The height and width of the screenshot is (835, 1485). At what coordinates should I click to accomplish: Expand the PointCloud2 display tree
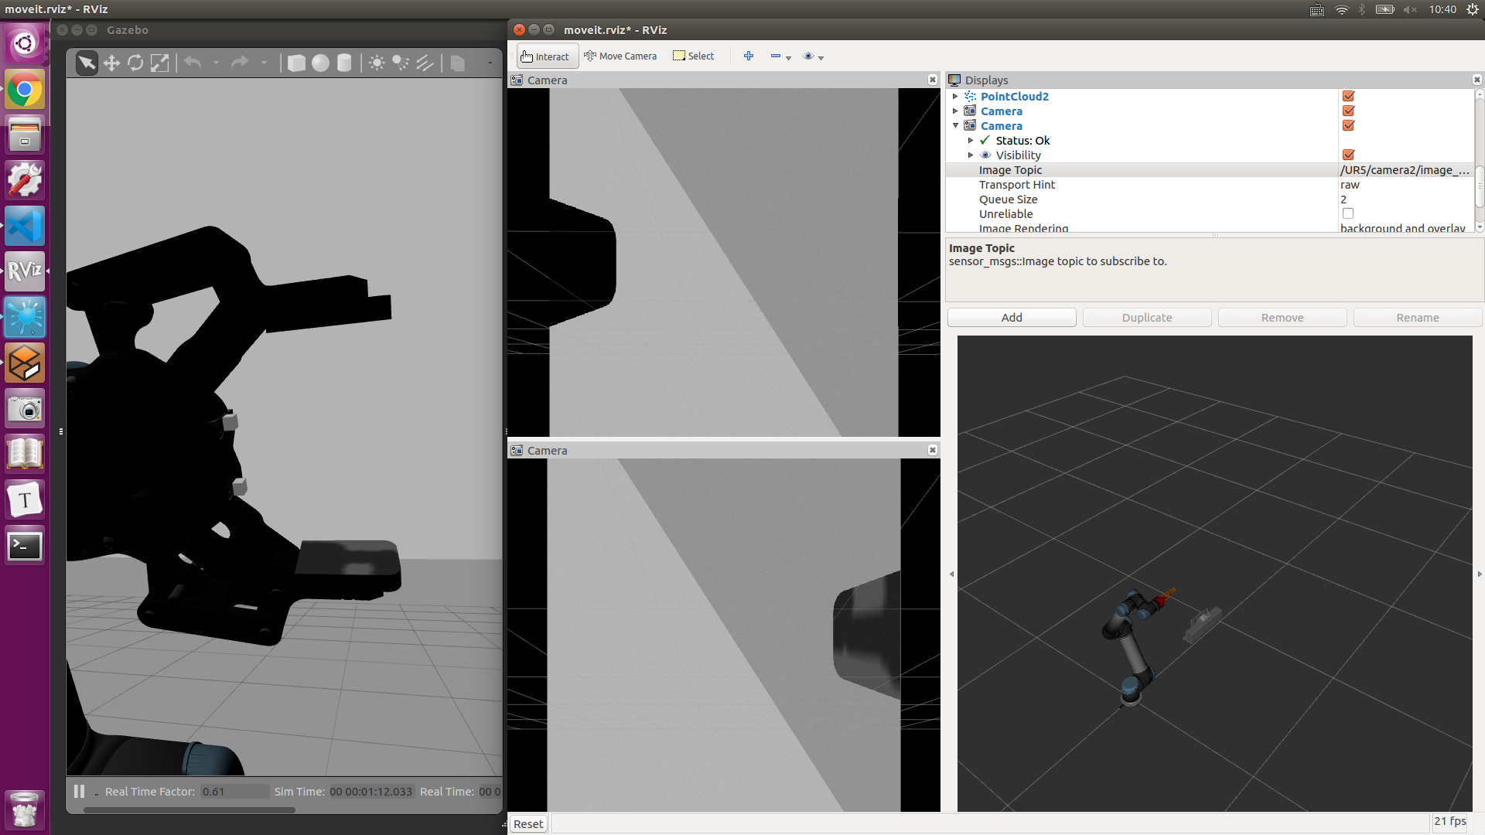tap(955, 96)
